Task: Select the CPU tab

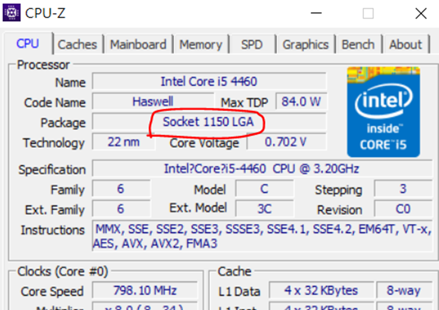Action: click(x=28, y=43)
